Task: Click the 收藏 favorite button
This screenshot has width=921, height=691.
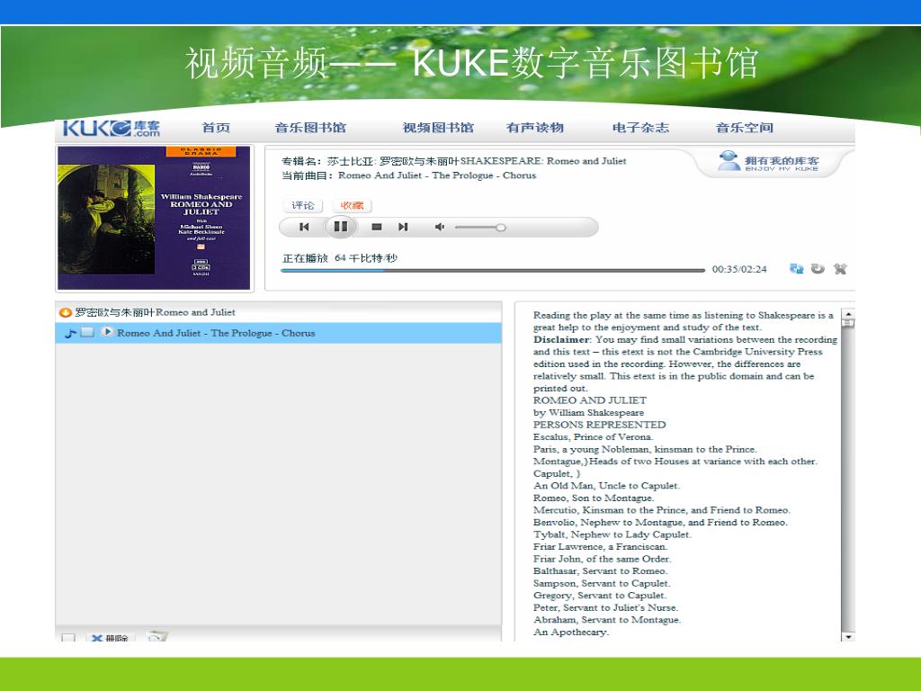Action: pyautogui.click(x=352, y=205)
